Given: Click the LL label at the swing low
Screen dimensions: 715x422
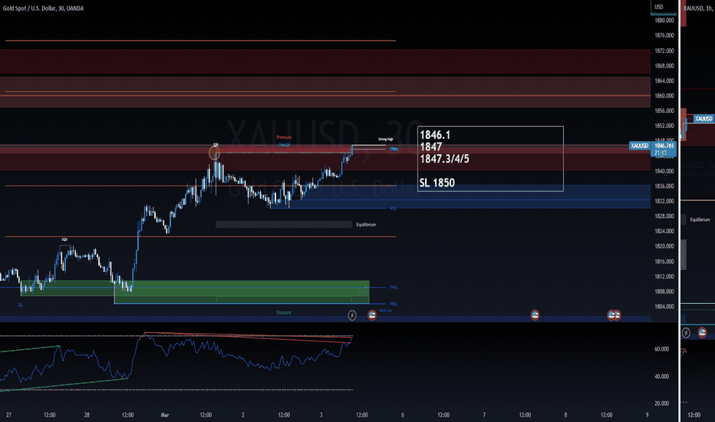Looking at the screenshot, I should [20, 305].
